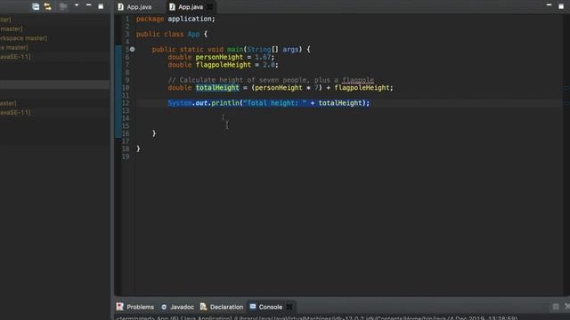Click the console toolbar icon at right
Image resolution: width=570 pixels, height=320 pixels.
[556, 307]
